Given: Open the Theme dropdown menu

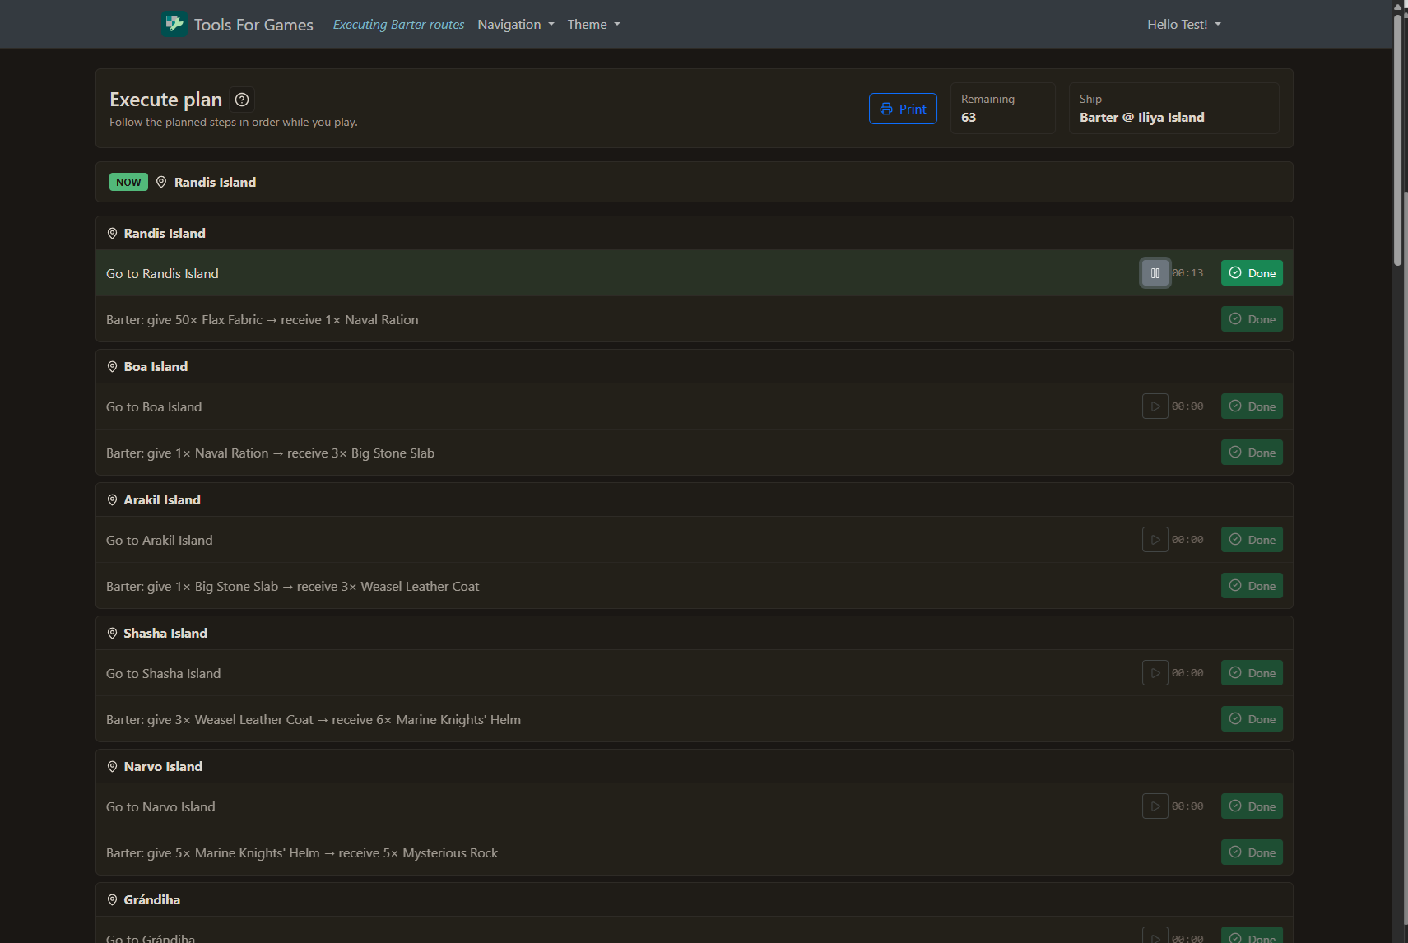Looking at the screenshot, I should coord(594,25).
